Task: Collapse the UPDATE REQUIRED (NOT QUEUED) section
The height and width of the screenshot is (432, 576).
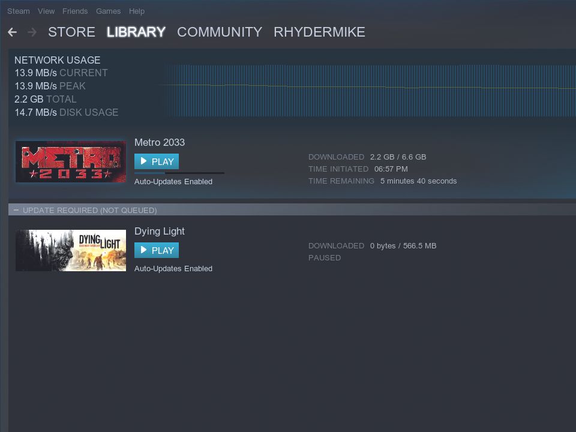Action: (16, 210)
